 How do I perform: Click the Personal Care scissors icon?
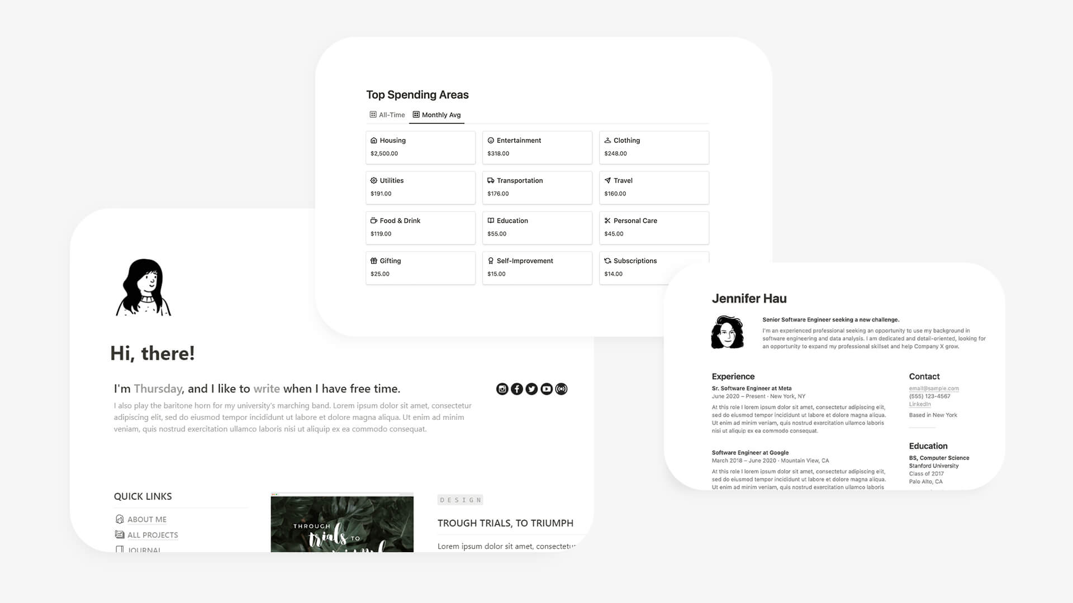coord(607,220)
